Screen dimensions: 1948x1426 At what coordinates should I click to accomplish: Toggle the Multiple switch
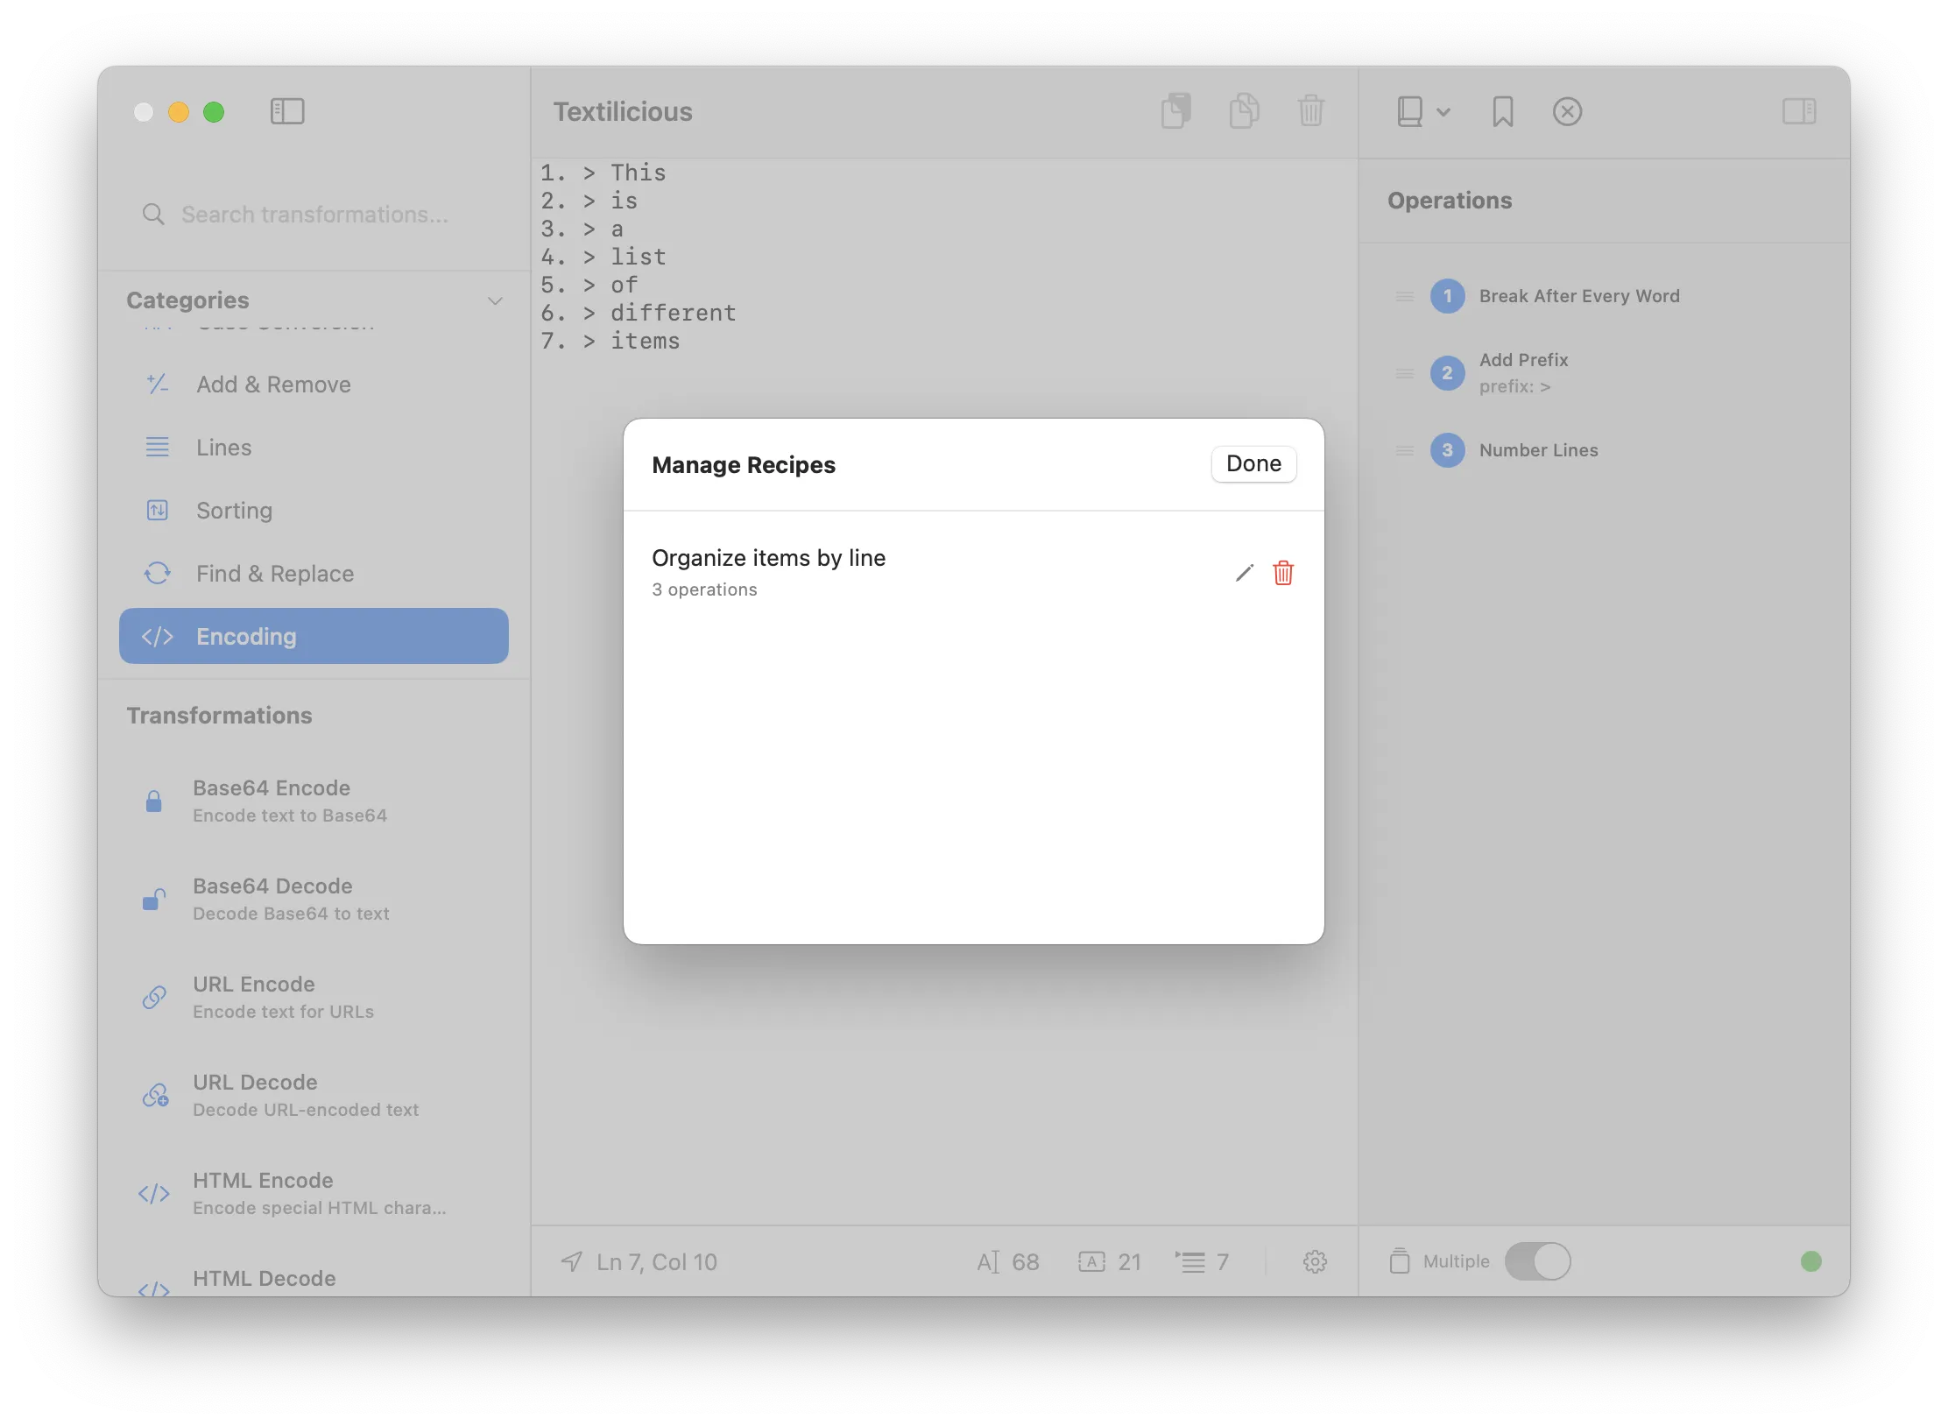pos(1537,1261)
